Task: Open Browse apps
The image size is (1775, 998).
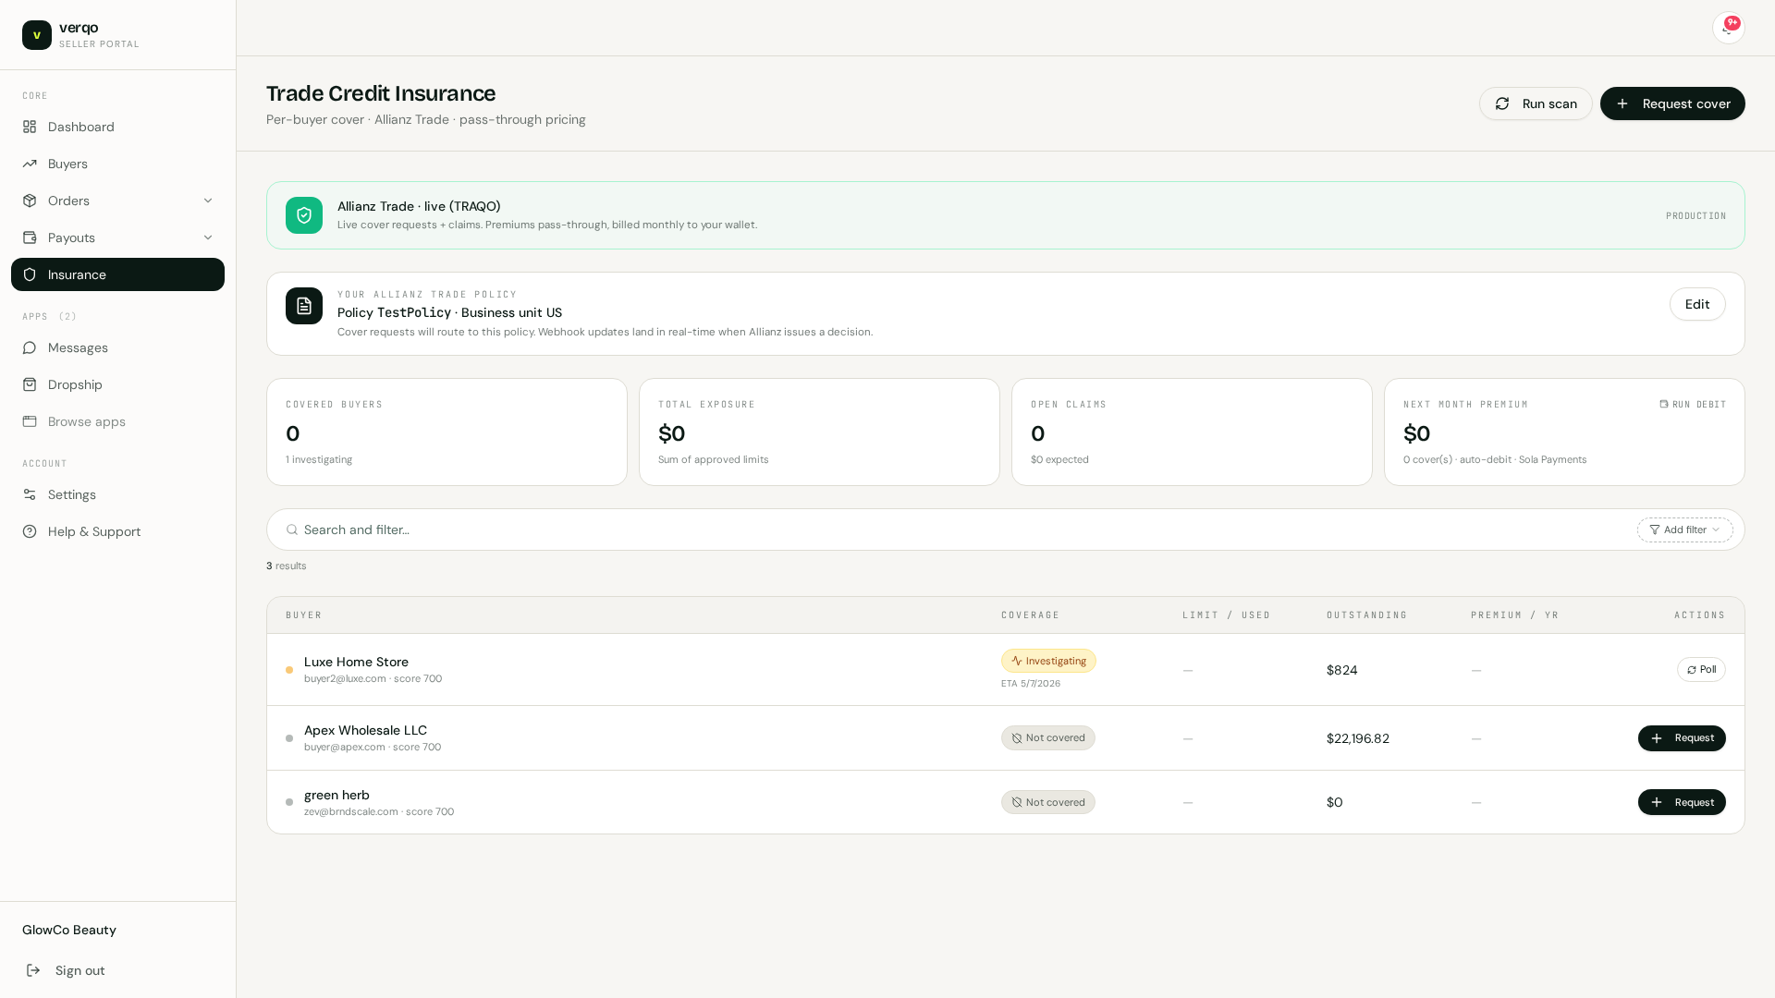Action: point(117,421)
